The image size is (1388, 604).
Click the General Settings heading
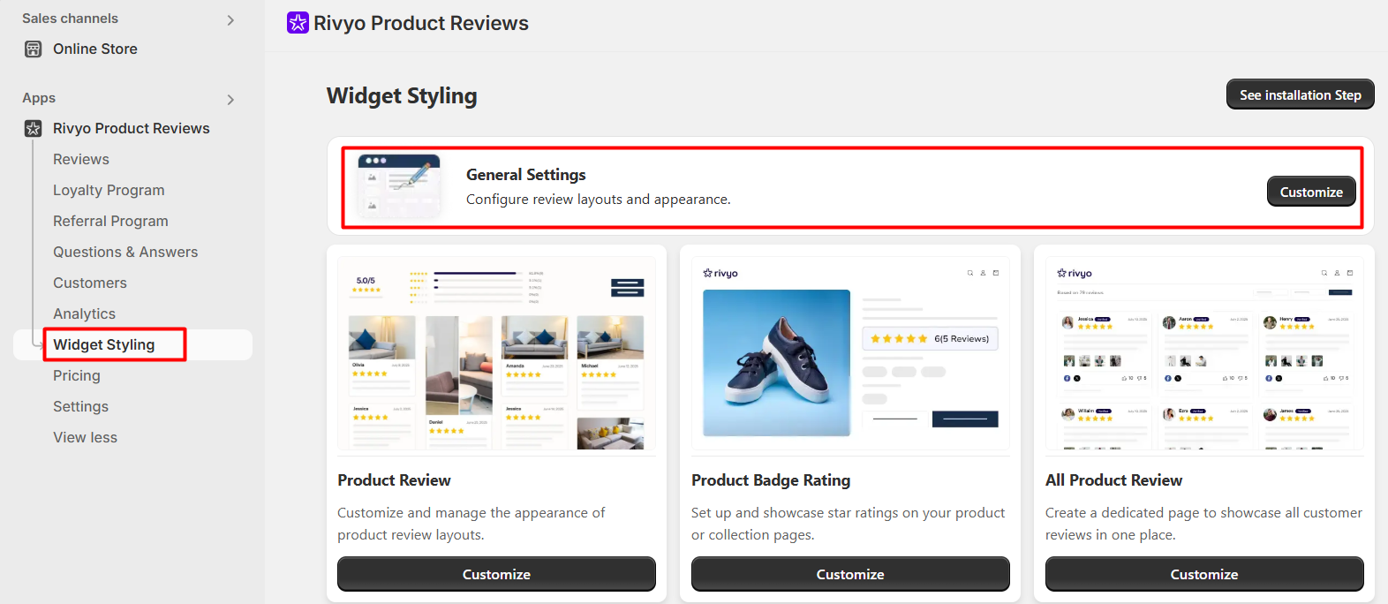point(526,175)
